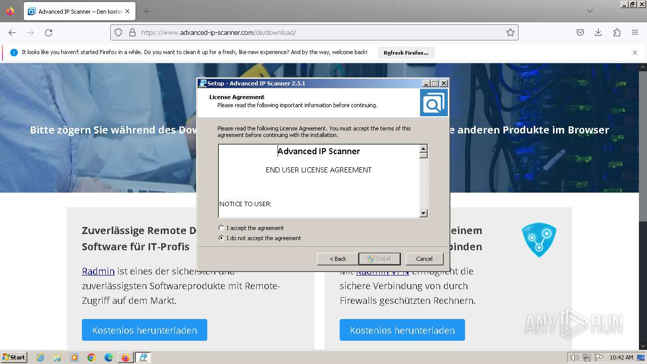This screenshot has height=364, width=647.
Task: Close the Advanced IP Scanner browser tab
Action: pos(127,11)
